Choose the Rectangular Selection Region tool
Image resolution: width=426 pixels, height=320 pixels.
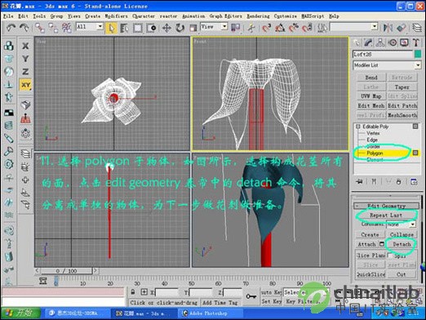pyautogui.click(x=138, y=28)
